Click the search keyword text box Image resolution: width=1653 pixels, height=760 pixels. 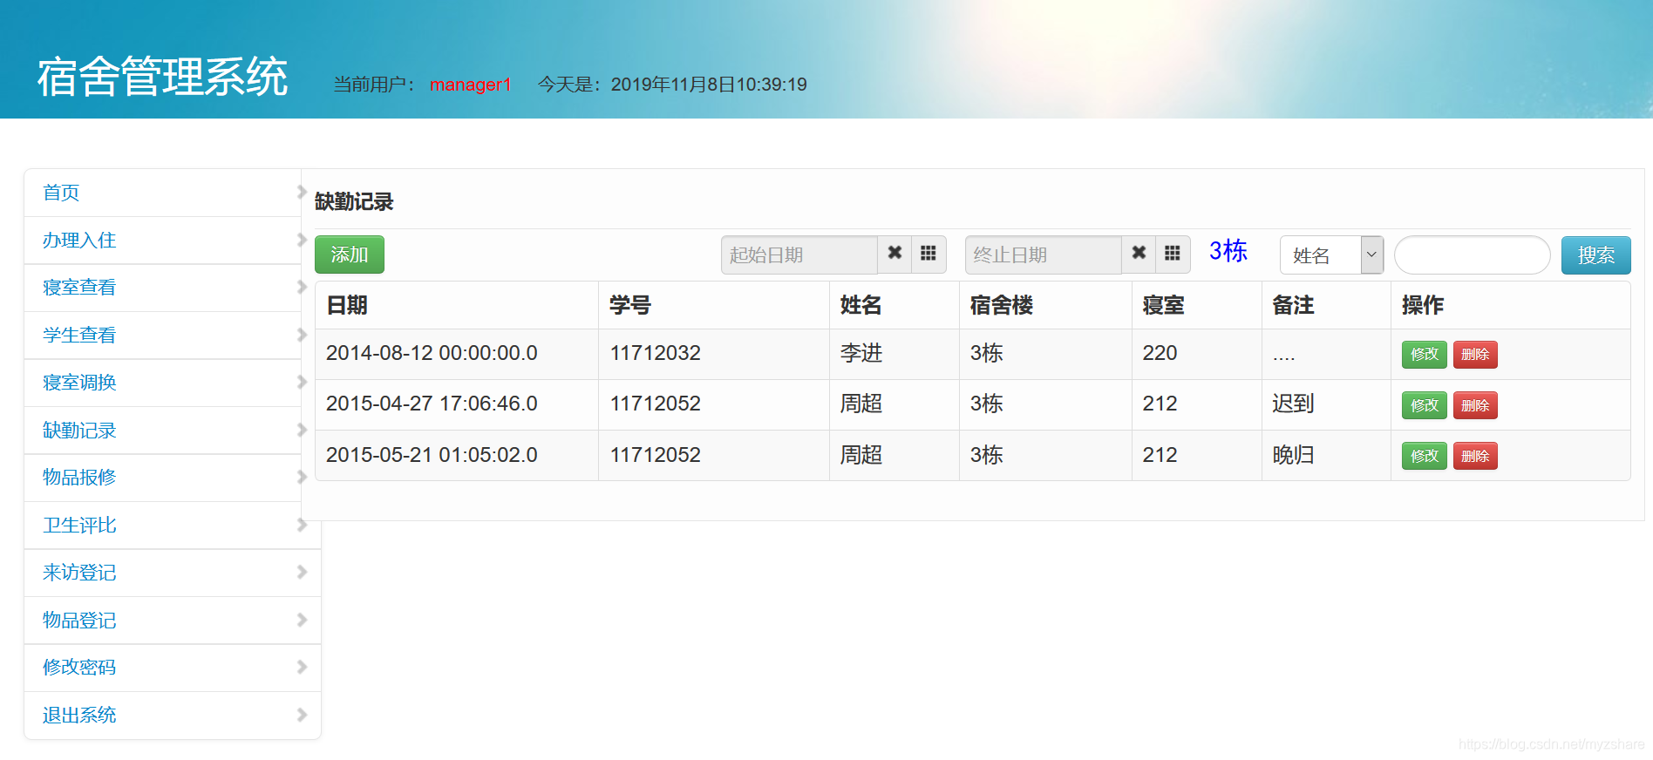click(x=1472, y=254)
